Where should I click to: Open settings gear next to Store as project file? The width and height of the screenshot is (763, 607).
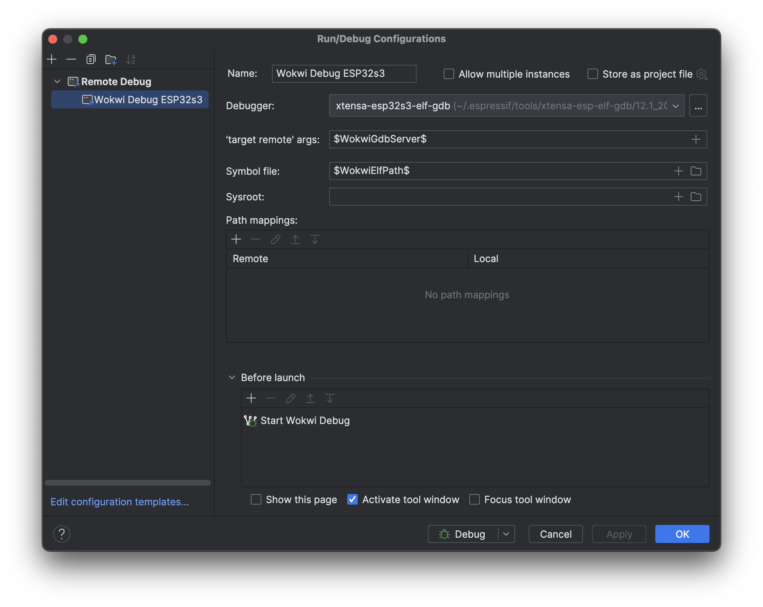coord(702,74)
